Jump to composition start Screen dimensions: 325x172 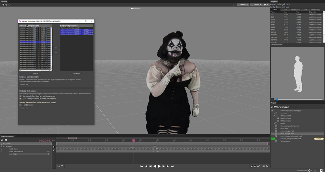[142, 166]
